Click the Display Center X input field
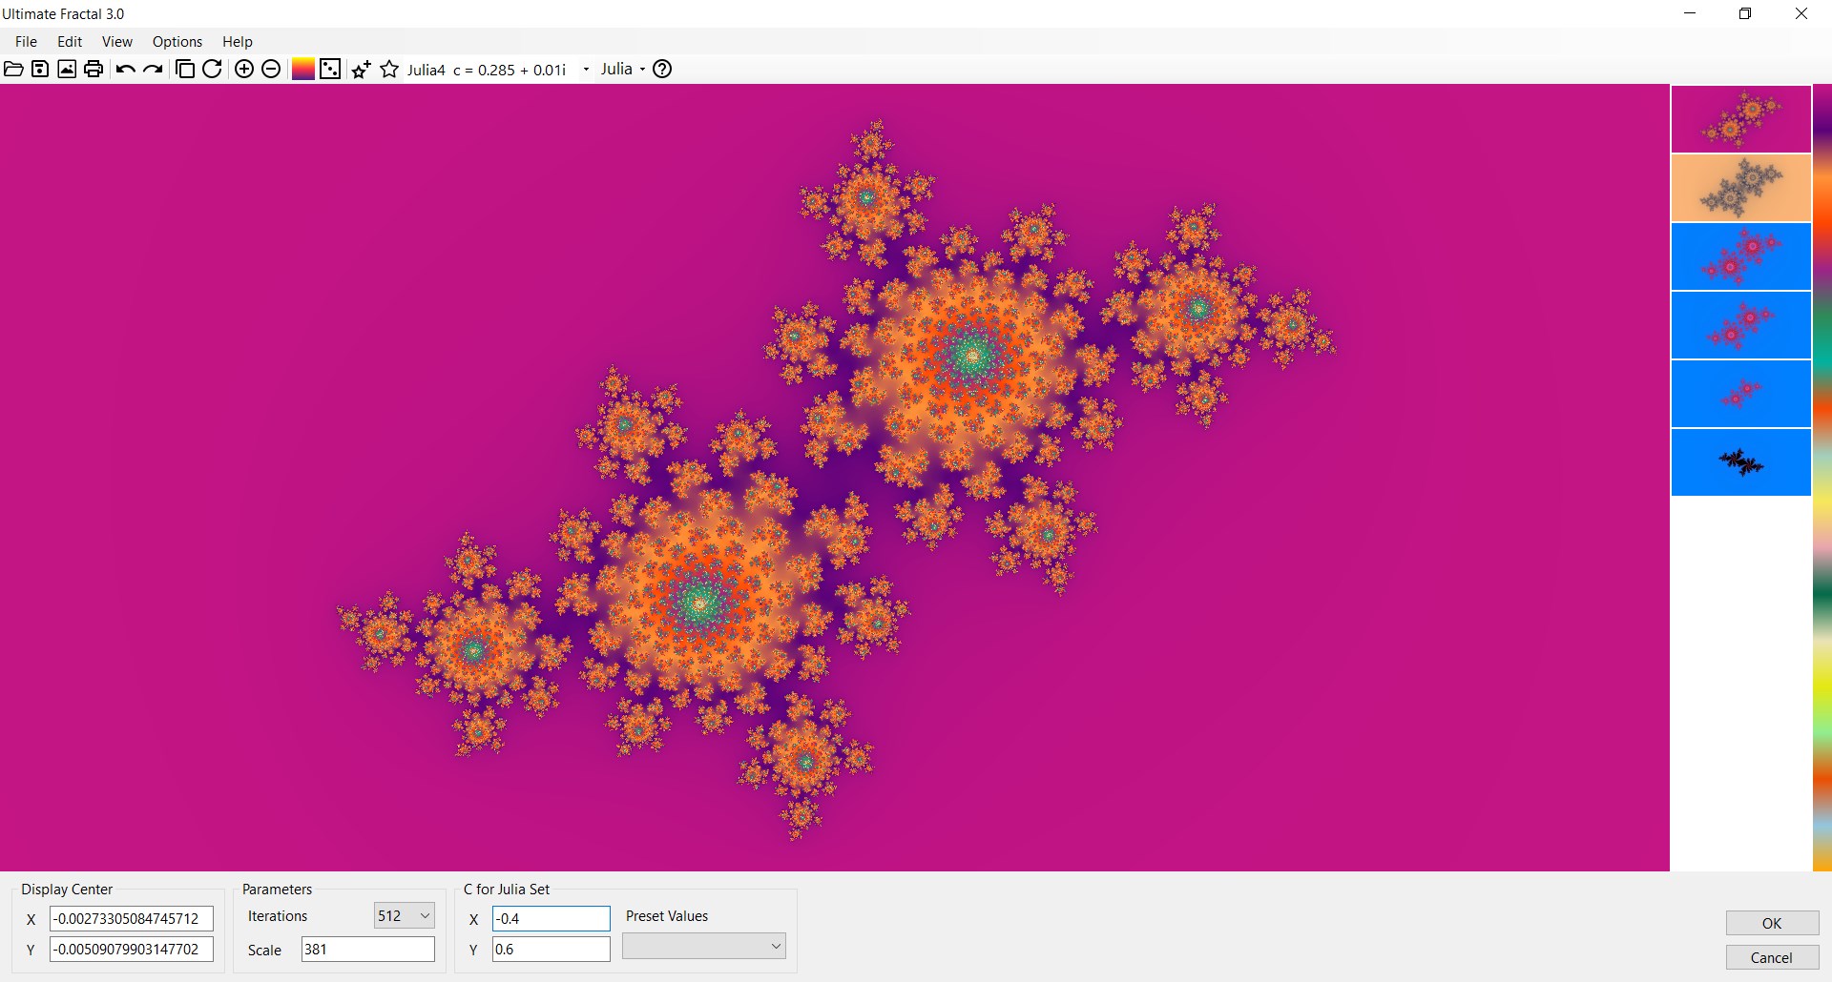1832x982 pixels. coord(132,919)
